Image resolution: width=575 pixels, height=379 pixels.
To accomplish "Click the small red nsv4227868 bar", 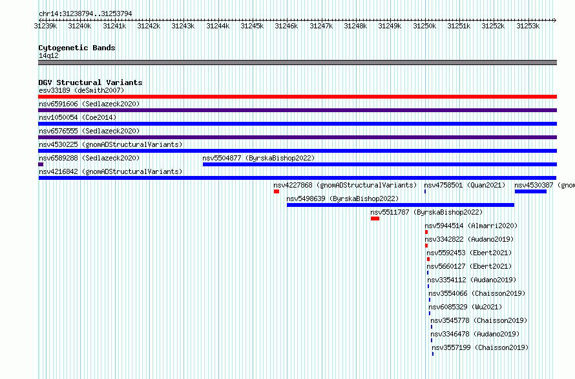I will coord(277,191).
